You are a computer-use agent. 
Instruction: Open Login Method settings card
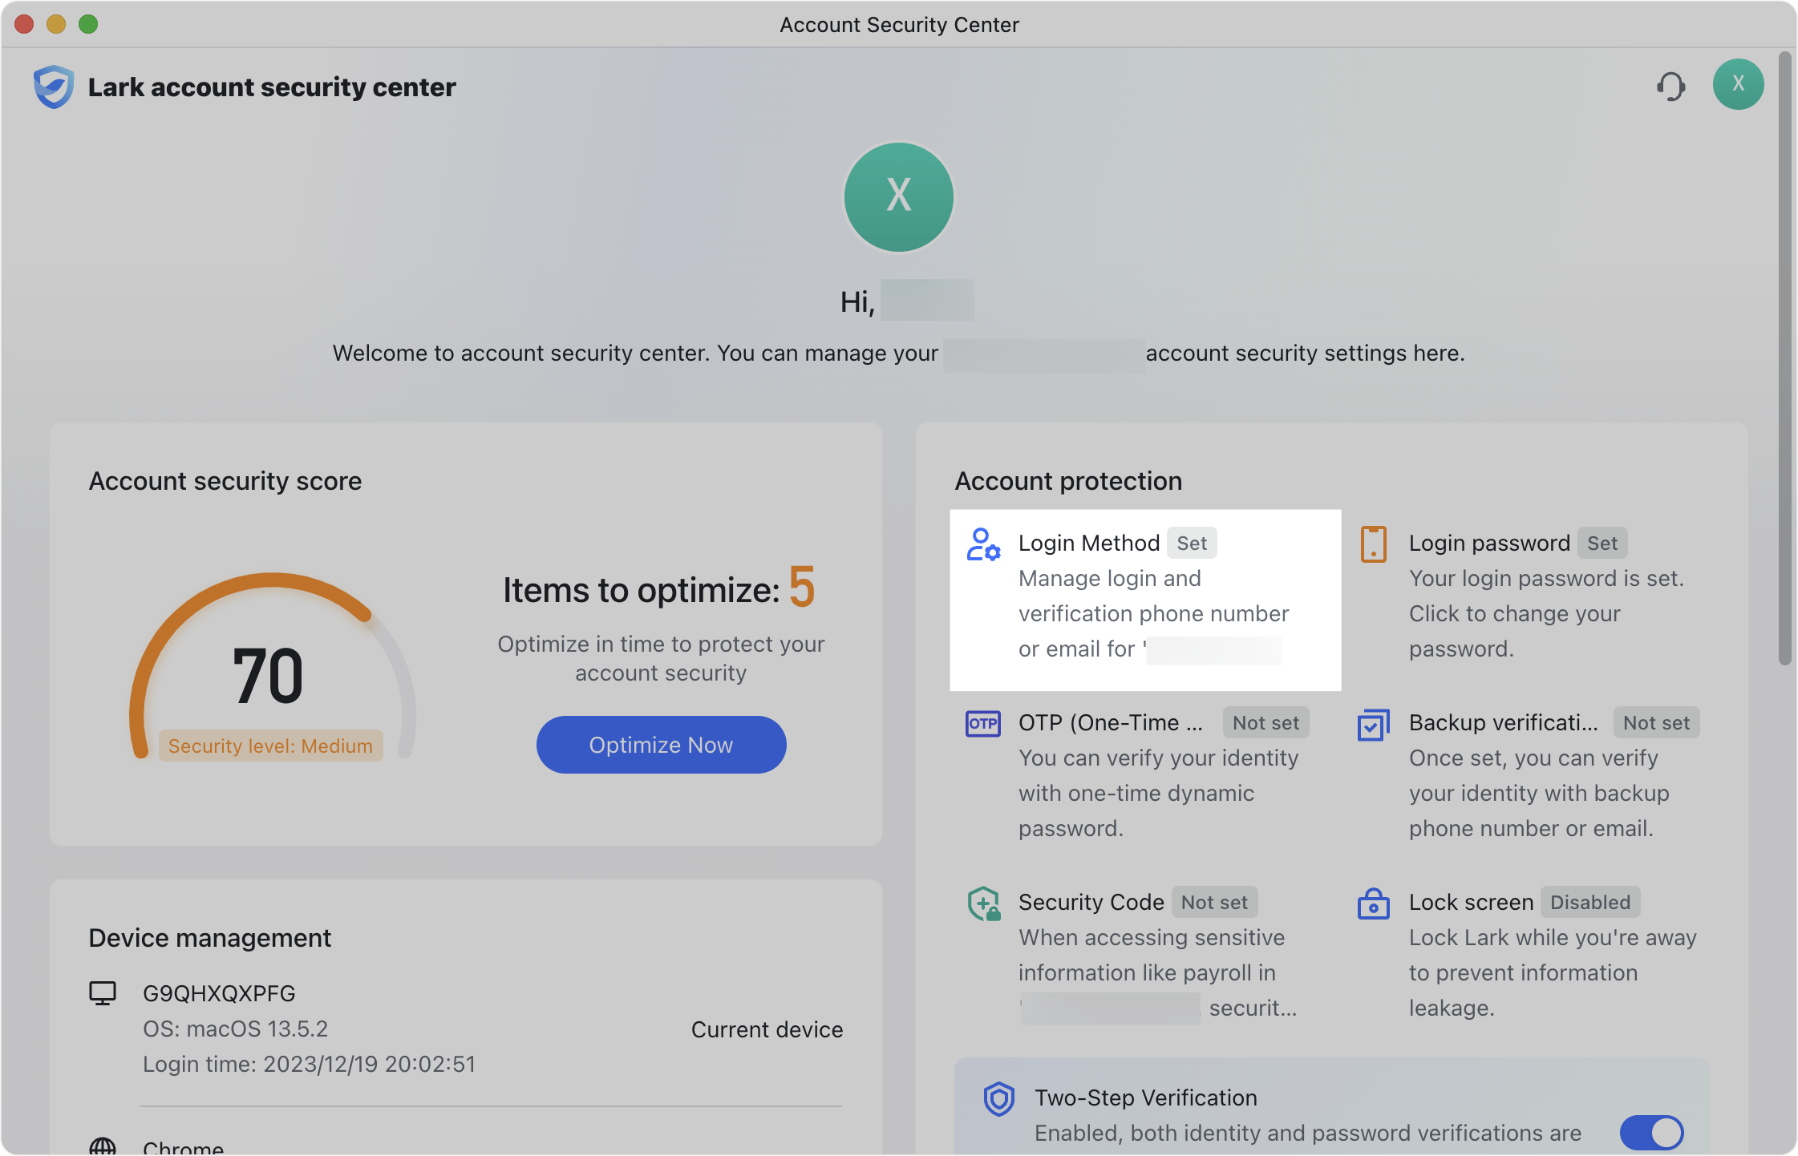(x=1144, y=600)
